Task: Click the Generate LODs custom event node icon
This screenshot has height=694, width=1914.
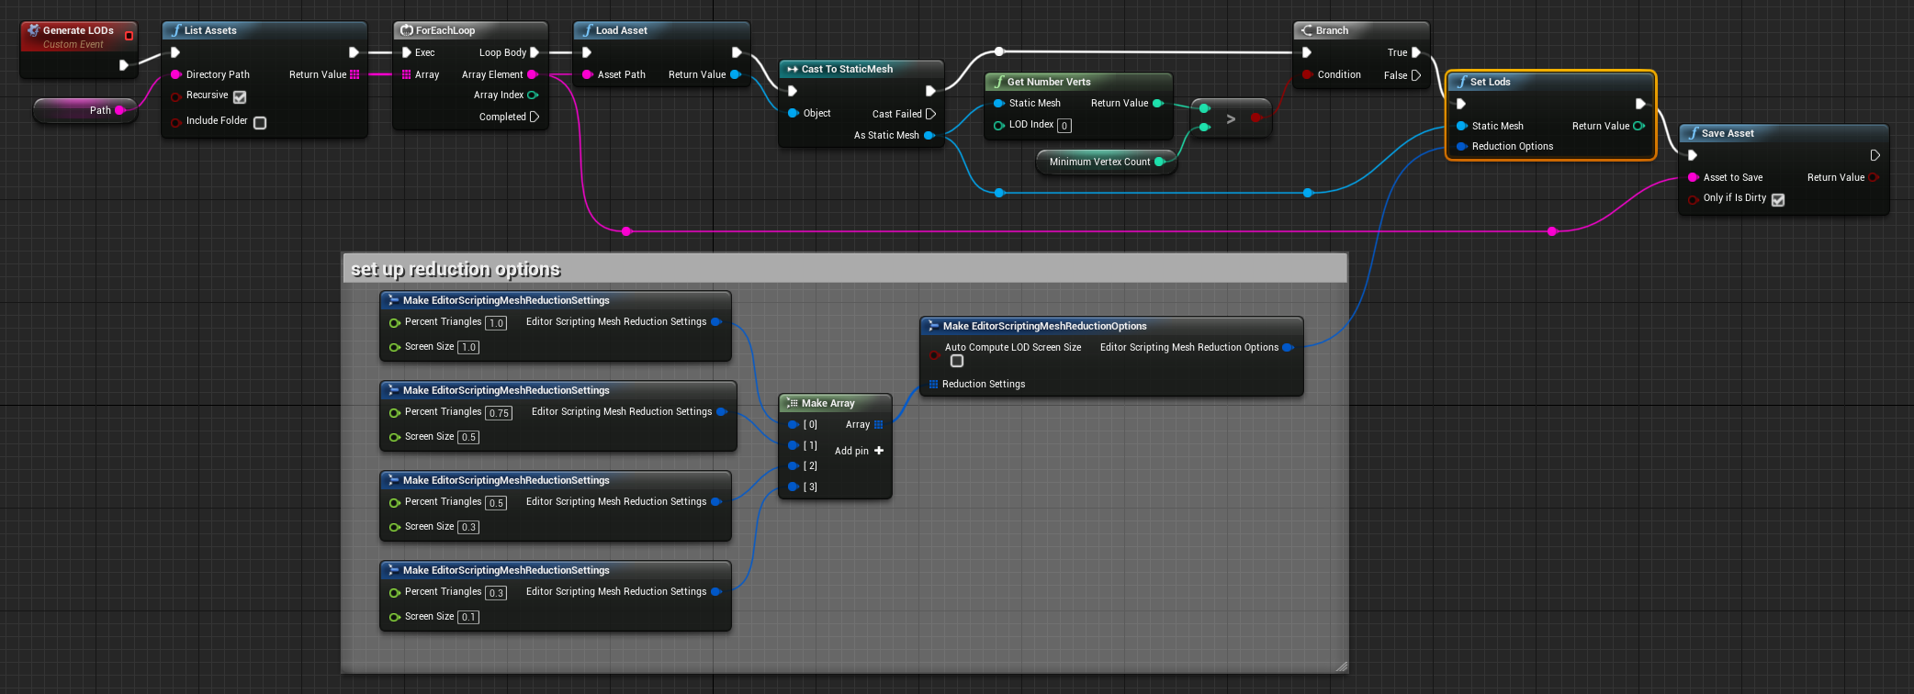Action: click(33, 30)
